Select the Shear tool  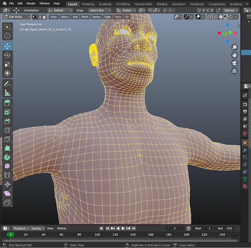7,194
